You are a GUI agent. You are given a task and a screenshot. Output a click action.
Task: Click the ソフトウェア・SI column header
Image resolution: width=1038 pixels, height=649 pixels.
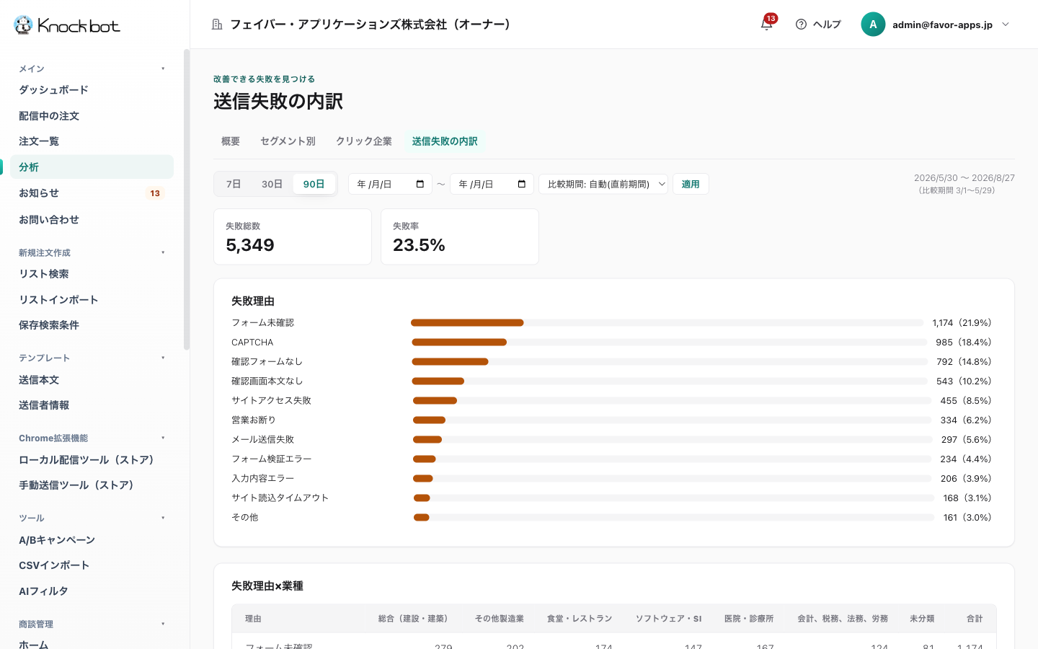click(x=668, y=619)
